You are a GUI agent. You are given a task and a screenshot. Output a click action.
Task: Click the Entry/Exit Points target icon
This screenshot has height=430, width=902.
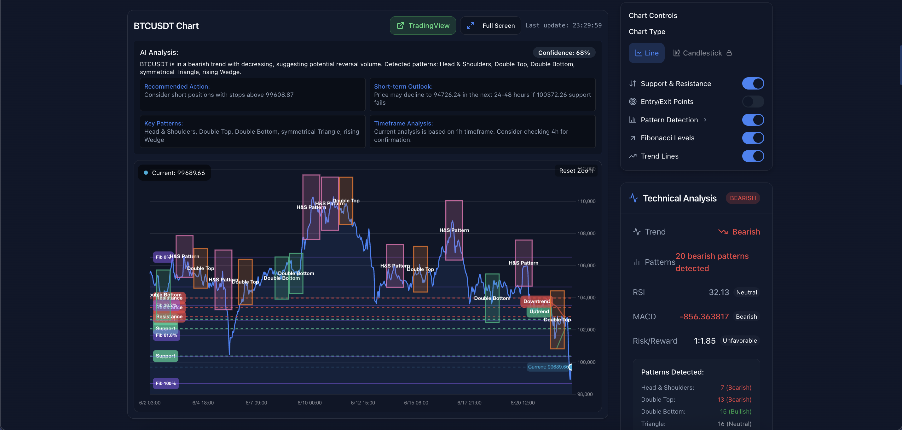[x=633, y=102]
